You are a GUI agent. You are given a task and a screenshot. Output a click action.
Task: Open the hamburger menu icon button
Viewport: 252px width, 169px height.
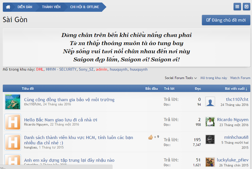[237, 7]
